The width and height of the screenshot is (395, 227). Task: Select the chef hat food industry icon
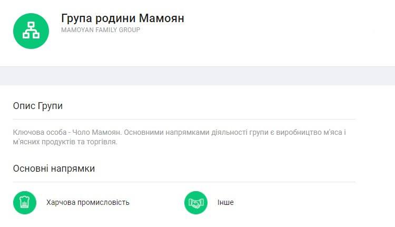[x=24, y=202]
